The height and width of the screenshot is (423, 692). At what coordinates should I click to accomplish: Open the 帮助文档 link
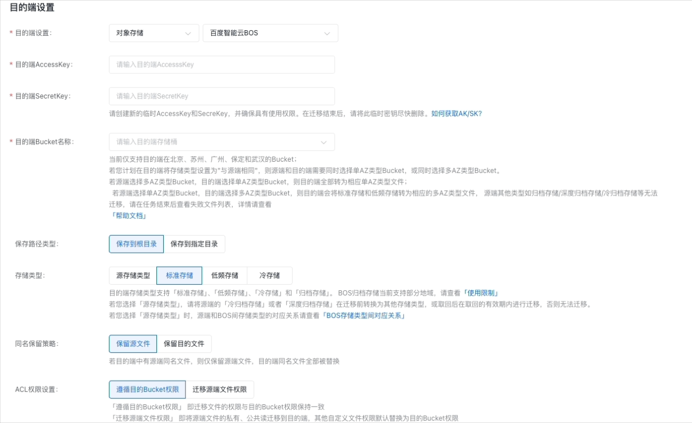click(129, 216)
